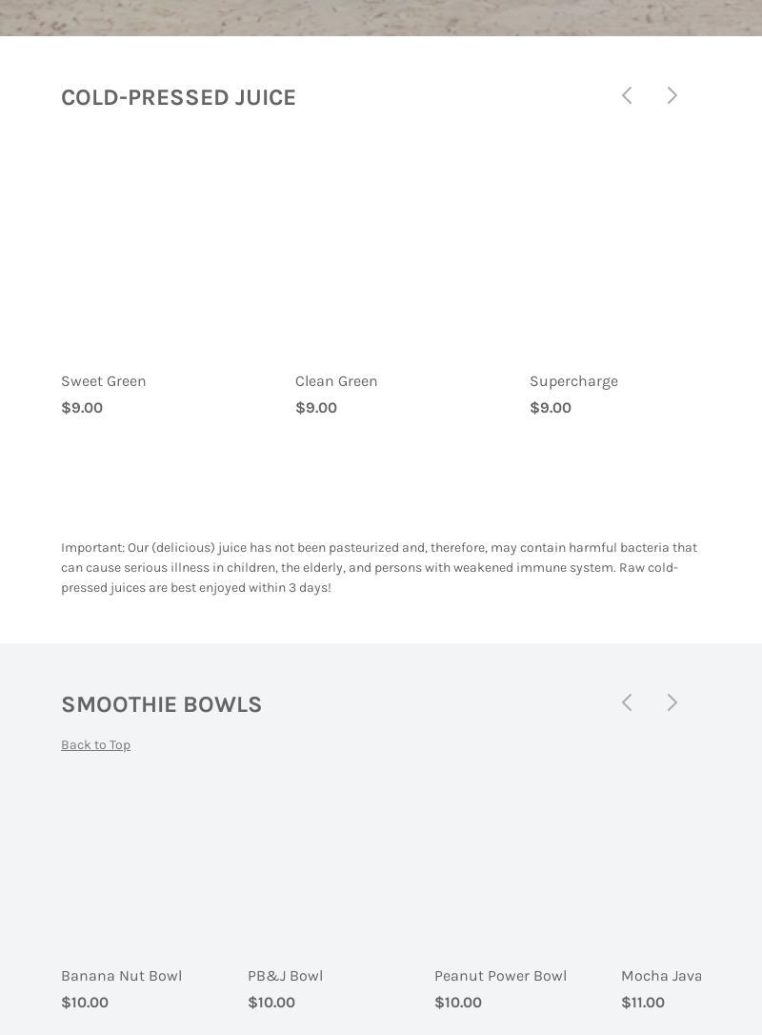Click the Supercharge $9.00 price
Image resolution: width=762 pixels, height=1035 pixels.
[551, 408]
